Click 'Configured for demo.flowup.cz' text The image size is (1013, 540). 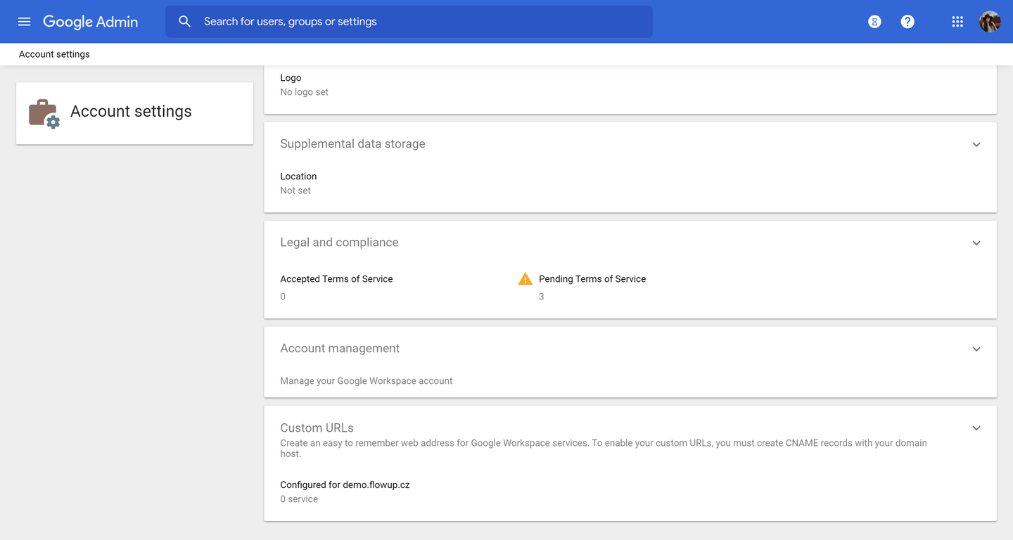click(x=345, y=485)
